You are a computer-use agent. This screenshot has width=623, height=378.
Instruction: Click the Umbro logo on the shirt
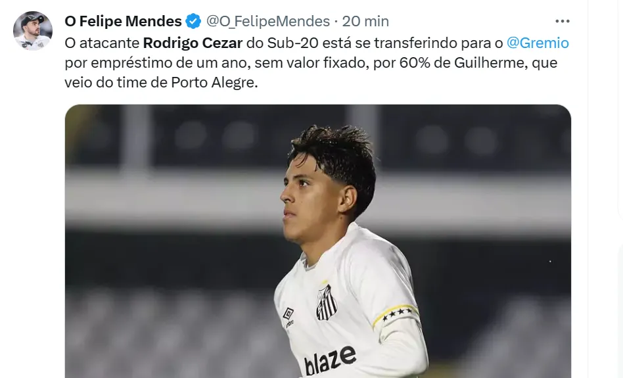tap(288, 318)
